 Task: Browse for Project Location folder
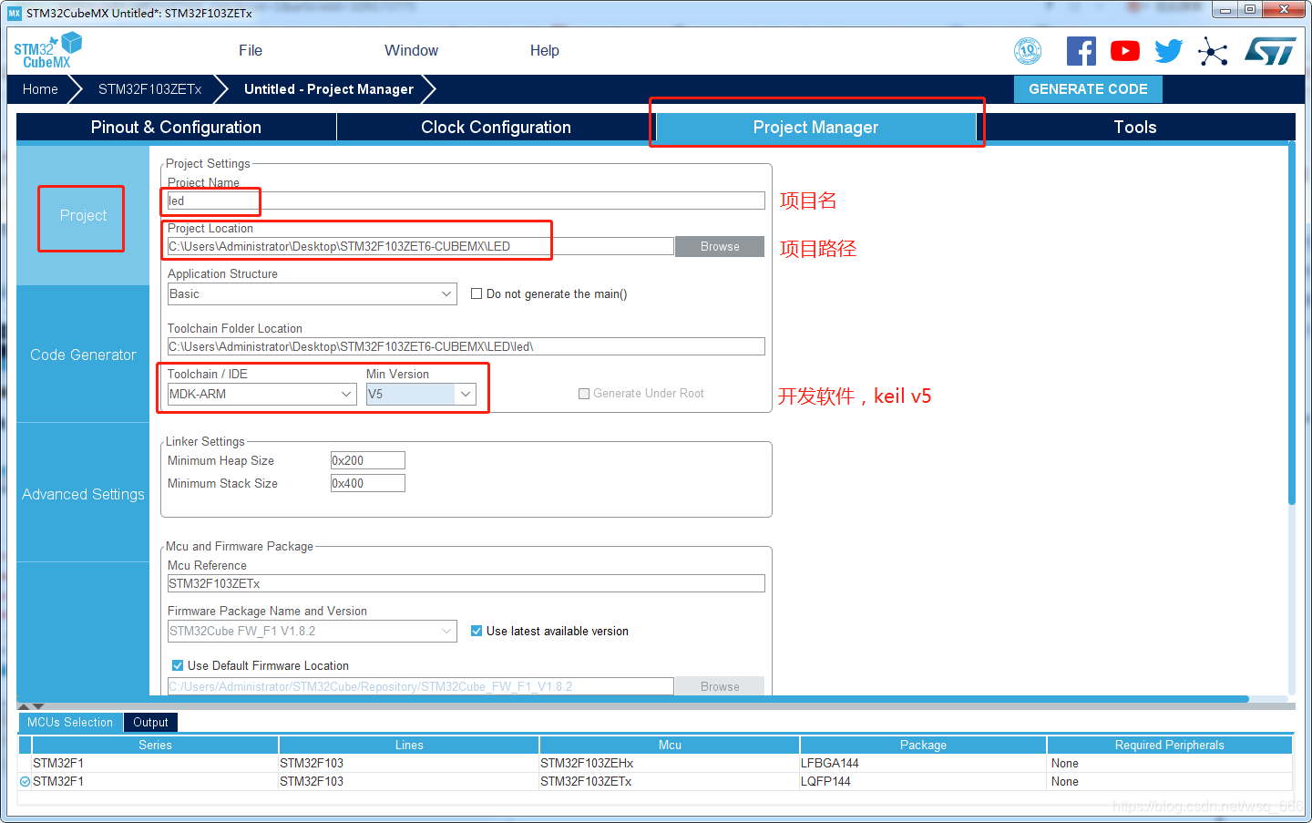(x=720, y=247)
